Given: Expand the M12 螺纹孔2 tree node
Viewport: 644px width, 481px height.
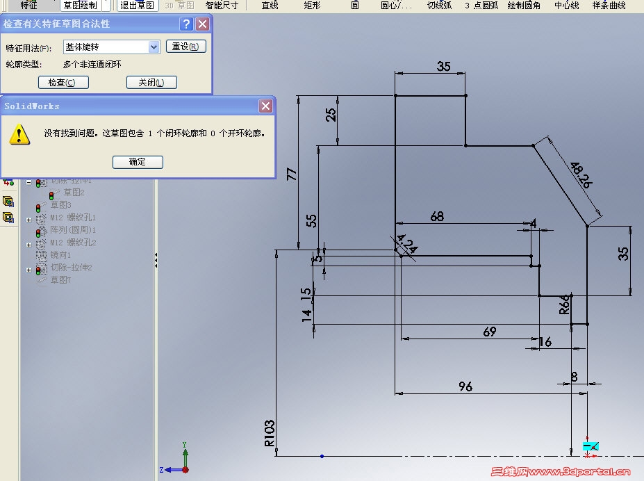Looking at the screenshot, I should click(28, 245).
